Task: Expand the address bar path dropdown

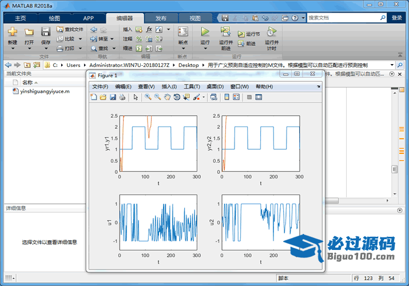Action: coord(392,65)
